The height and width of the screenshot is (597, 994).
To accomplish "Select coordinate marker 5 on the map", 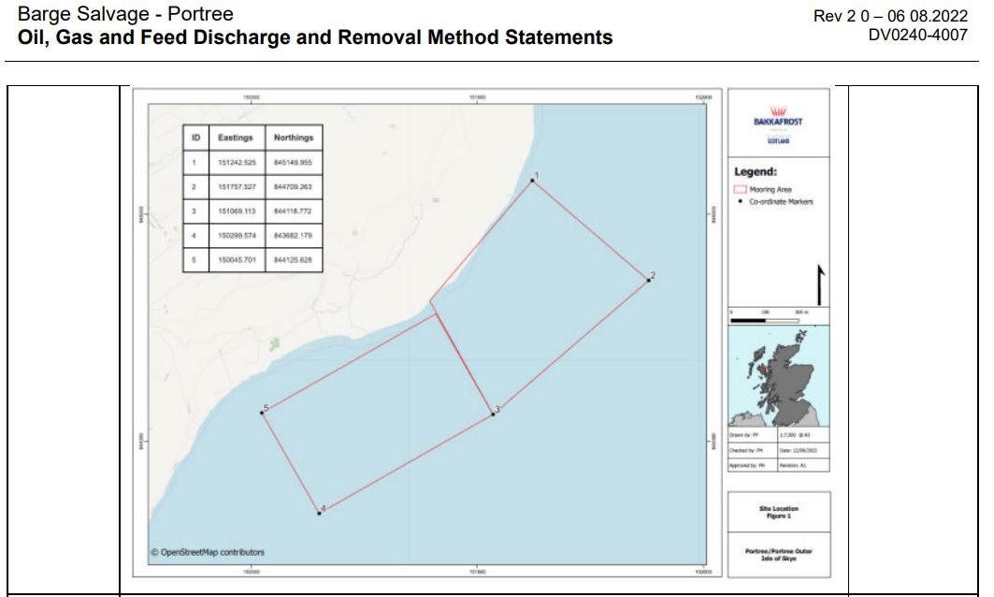I will (x=262, y=412).
